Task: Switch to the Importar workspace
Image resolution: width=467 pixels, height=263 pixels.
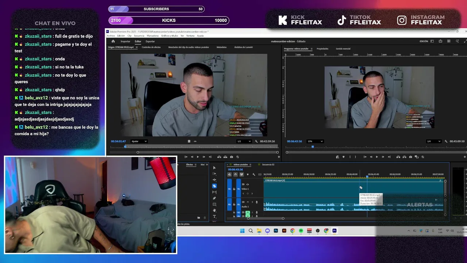Action: [x=126, y=41]
